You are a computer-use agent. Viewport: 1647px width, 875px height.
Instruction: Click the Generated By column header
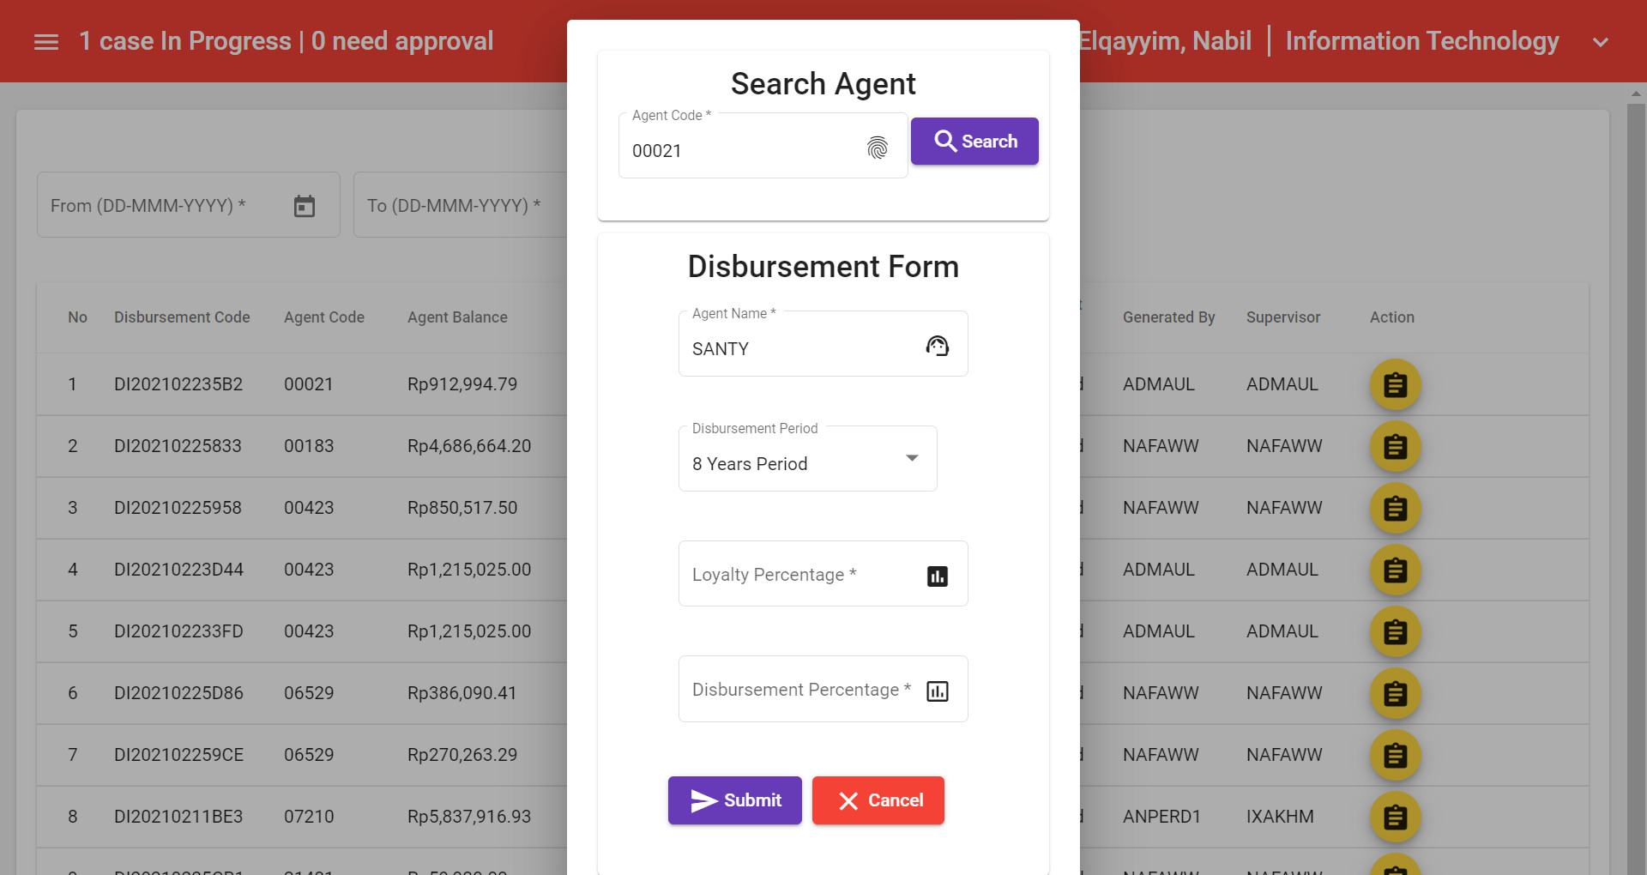point(1168,317)
